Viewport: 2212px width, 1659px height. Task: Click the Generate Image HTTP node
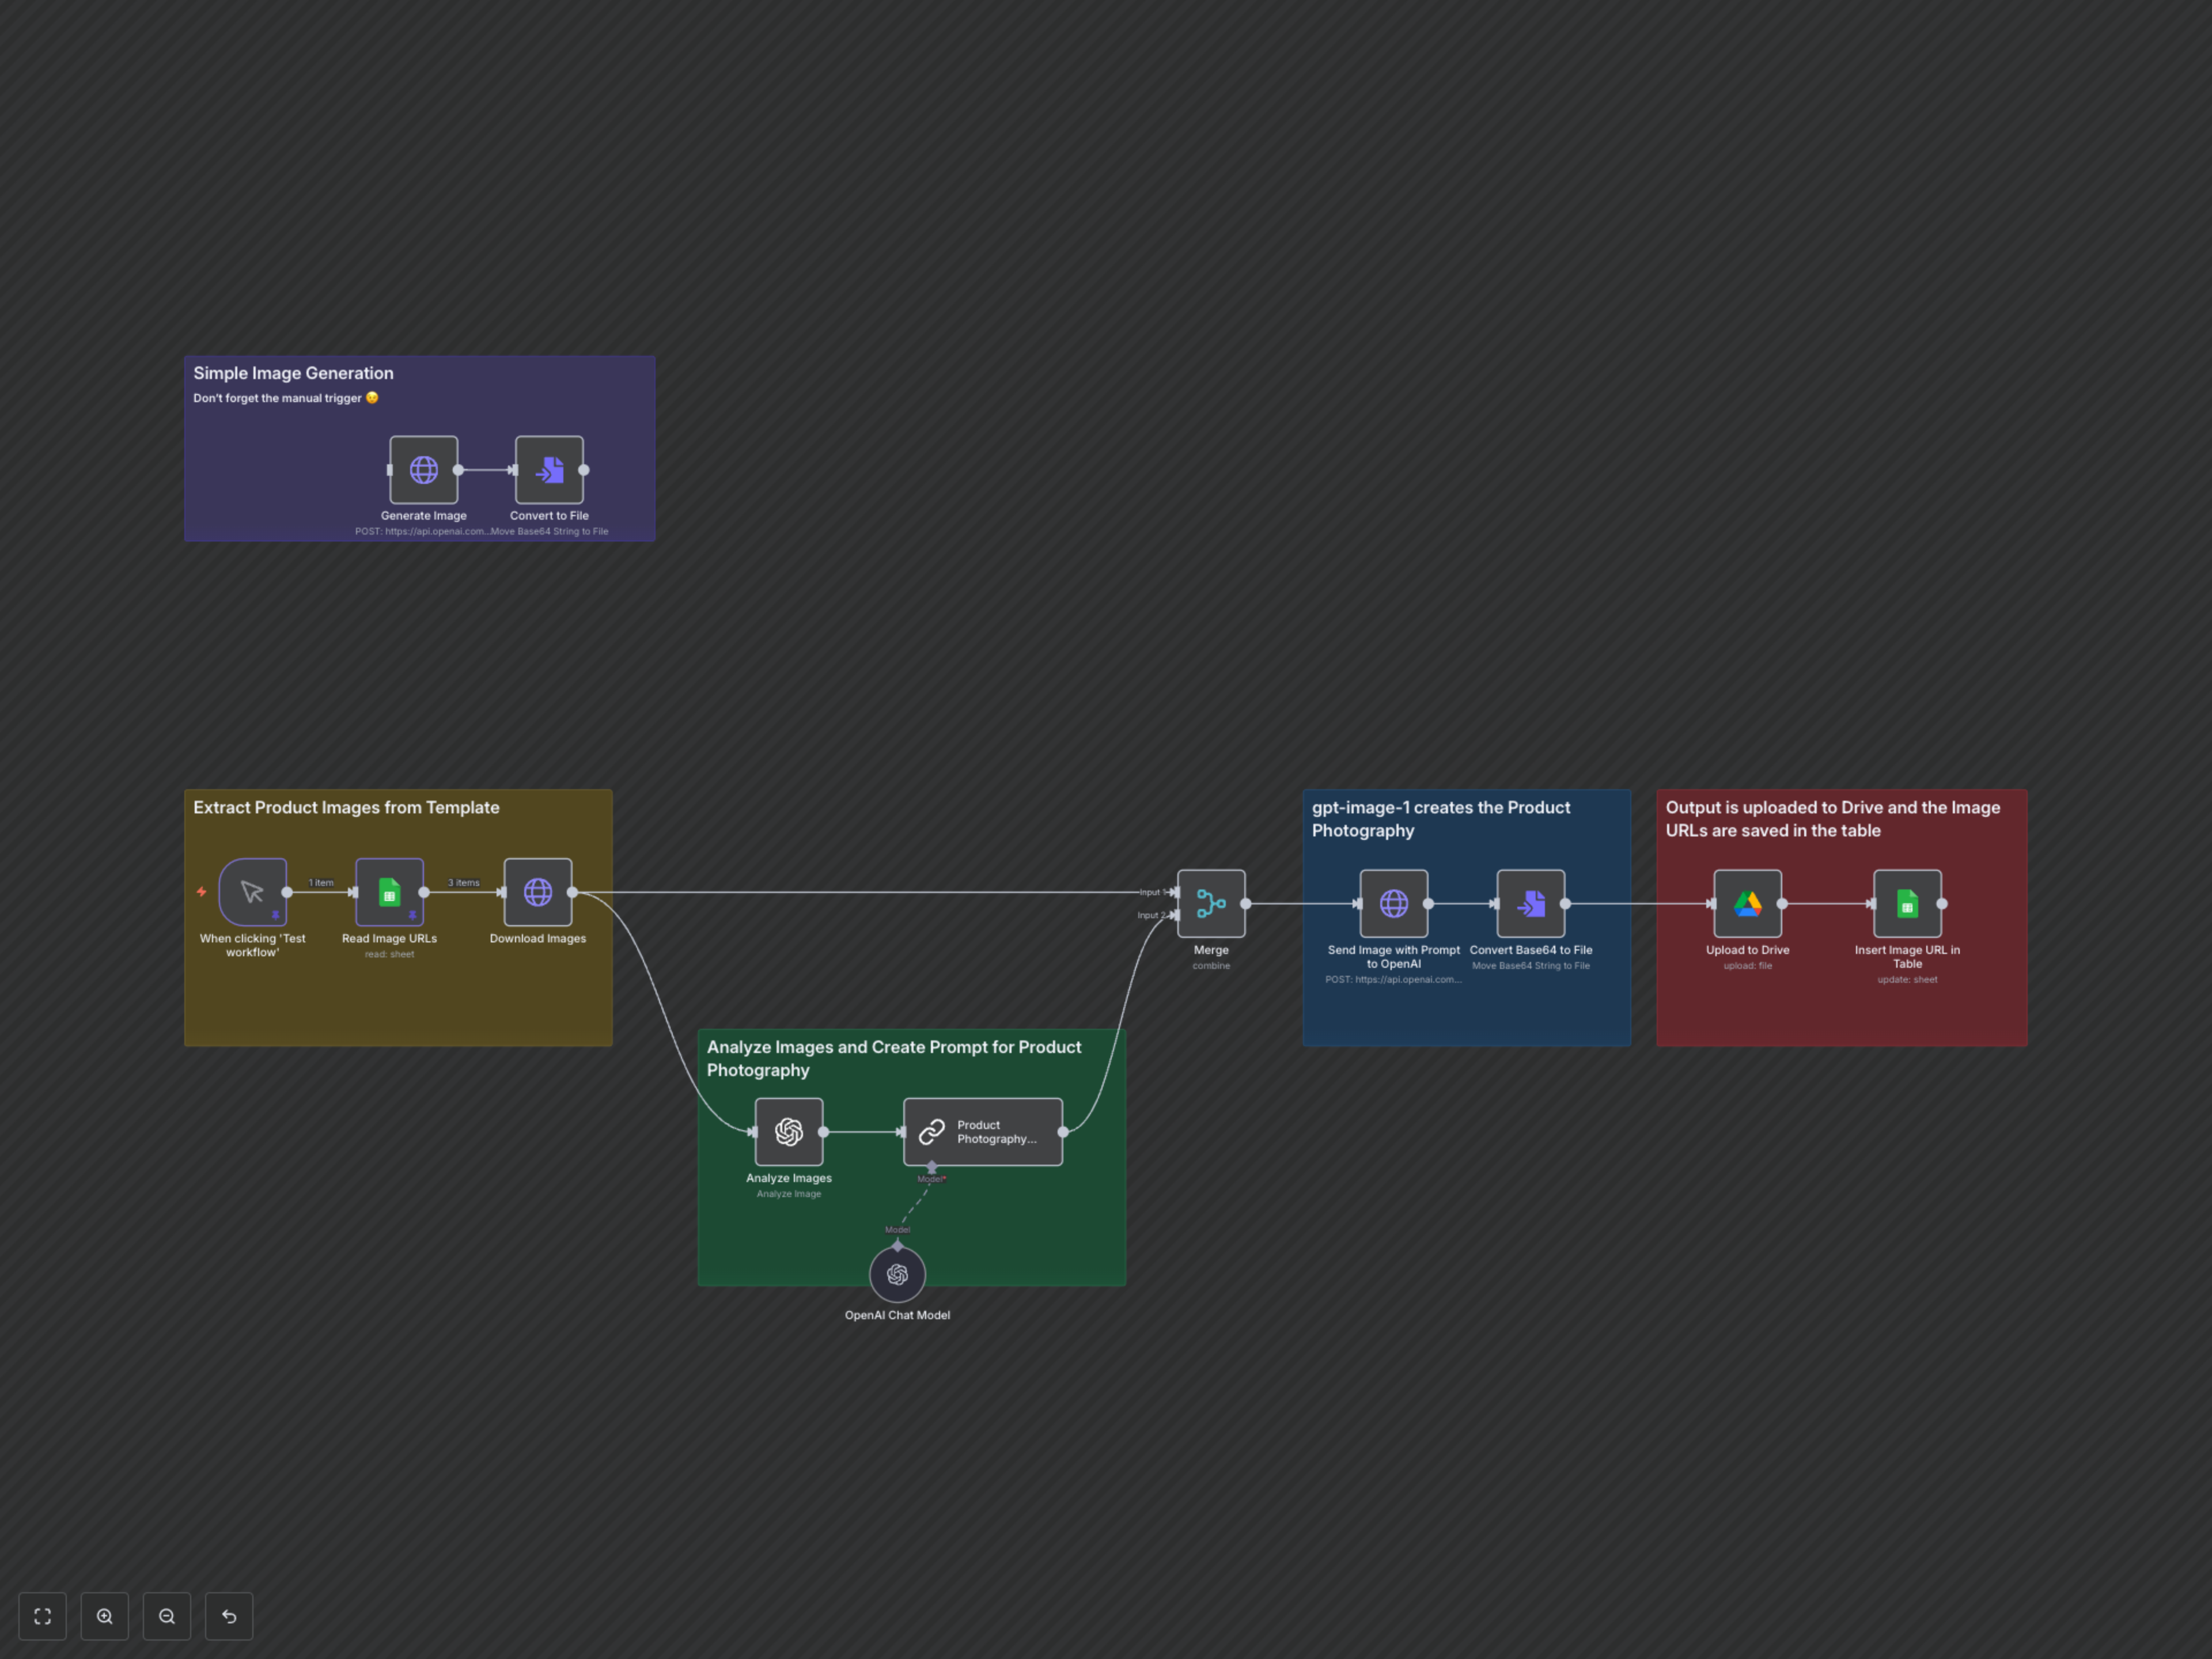(x=423, y=470)
